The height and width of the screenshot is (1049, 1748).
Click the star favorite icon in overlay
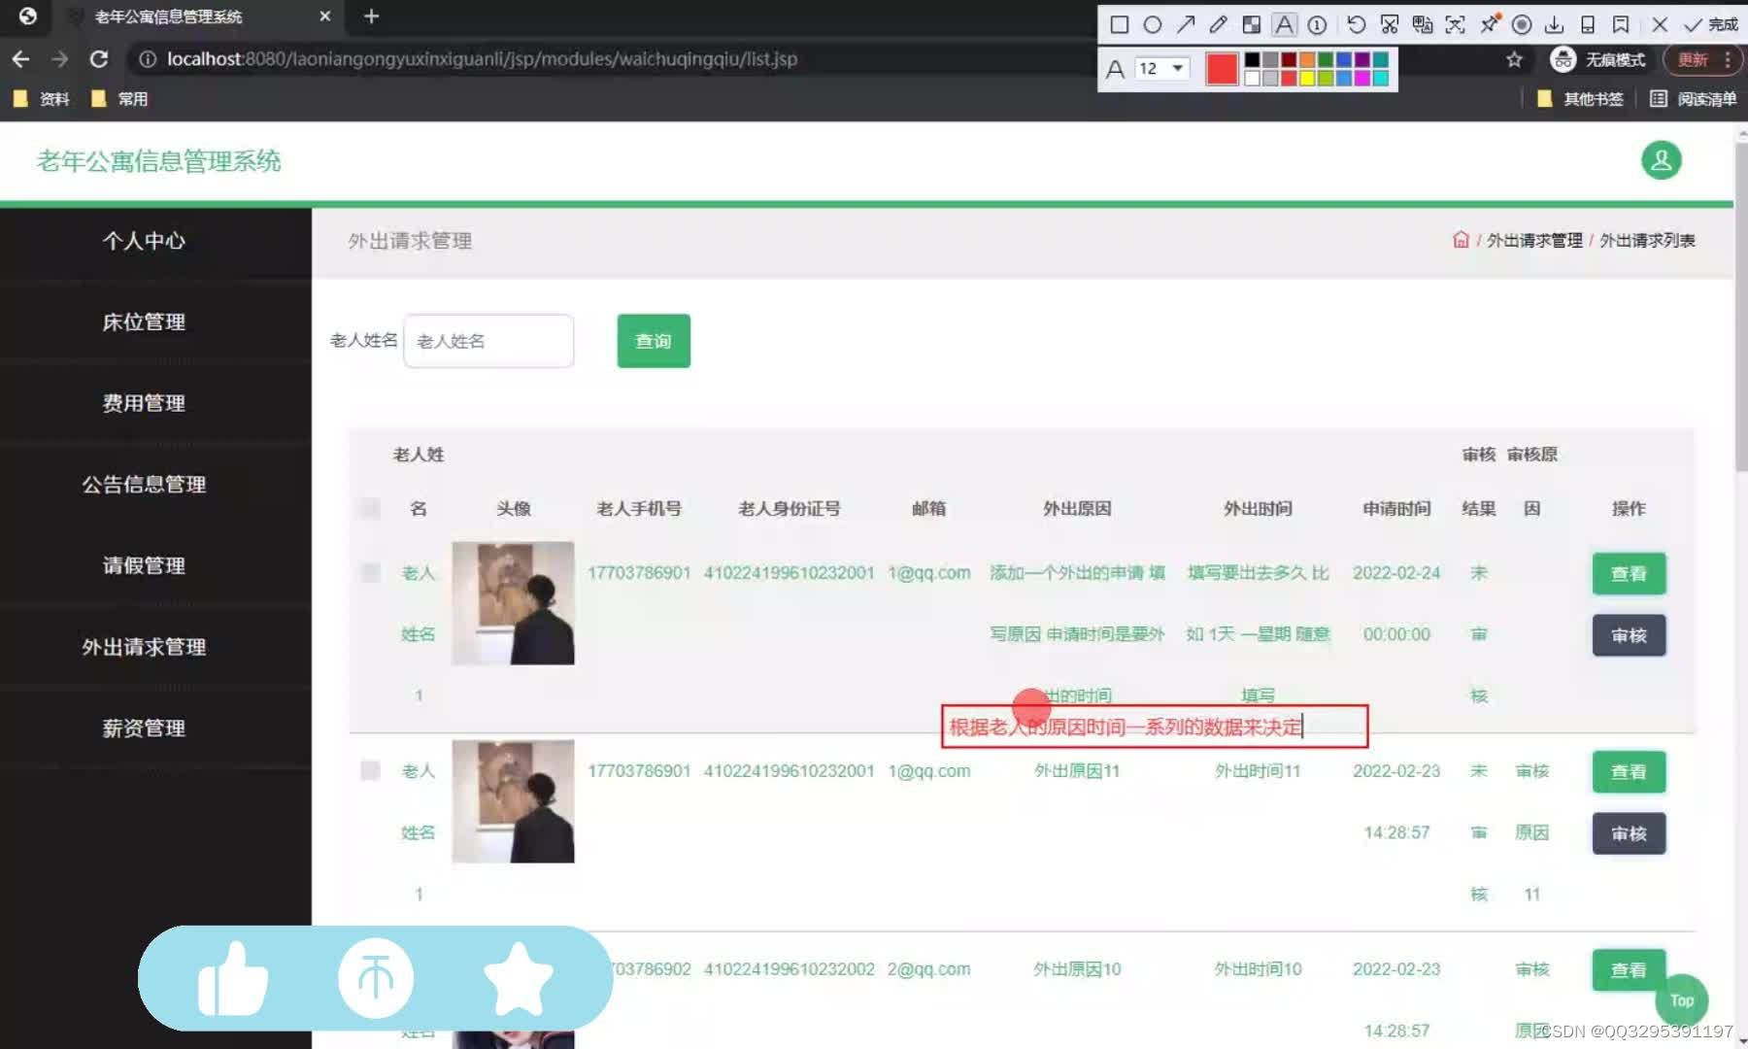click(x=518, y=979)
